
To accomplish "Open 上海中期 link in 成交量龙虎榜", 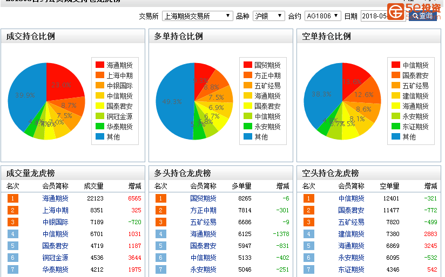I will [x=55, y=210].
